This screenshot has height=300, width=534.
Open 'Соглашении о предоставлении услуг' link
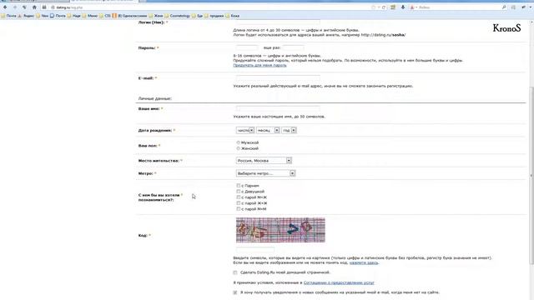click(x=339, y=282)
